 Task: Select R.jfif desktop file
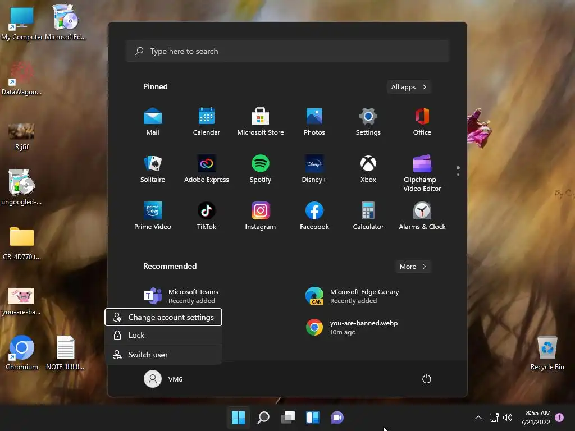[x=22, y=137]
